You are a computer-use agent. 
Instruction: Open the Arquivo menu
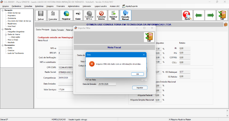click(x=6, y=6)
